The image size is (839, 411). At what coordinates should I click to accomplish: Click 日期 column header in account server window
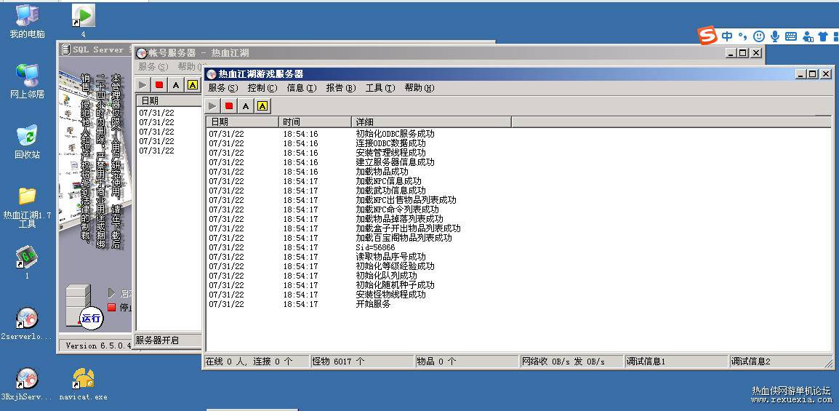point(169,100)
